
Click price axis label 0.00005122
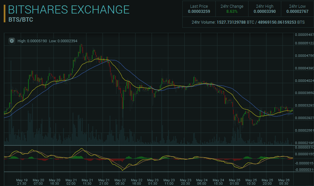(x=305, y=43)
